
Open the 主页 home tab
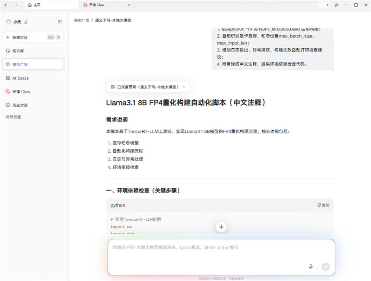pos(51,5)
